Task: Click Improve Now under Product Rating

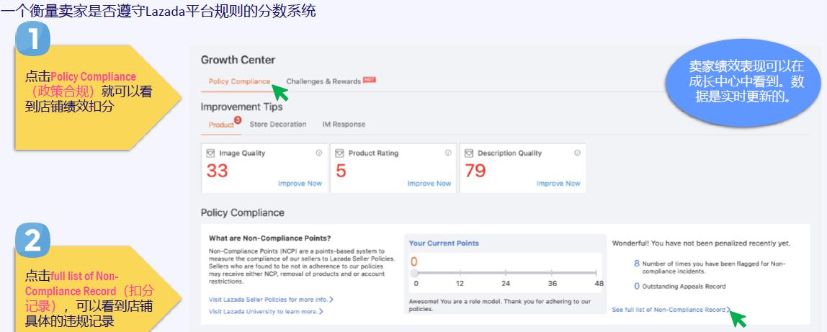Action: click(x=429, y=184)
